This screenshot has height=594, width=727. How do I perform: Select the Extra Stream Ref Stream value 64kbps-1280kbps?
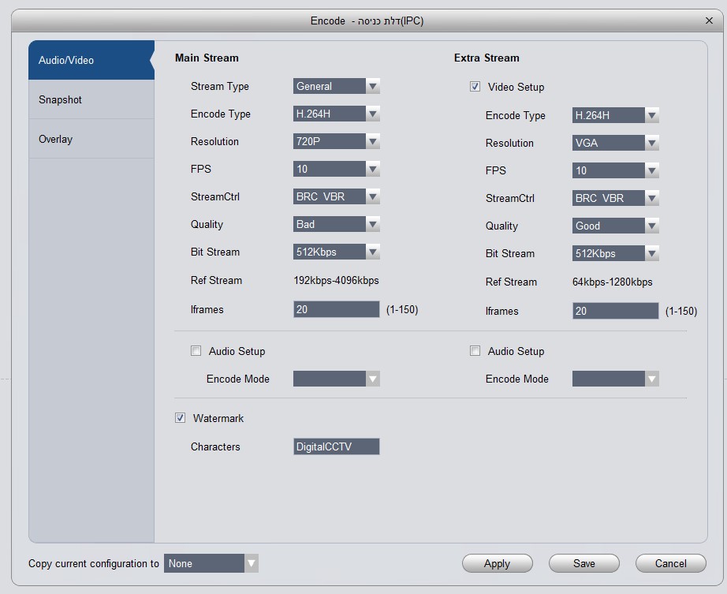pyautogui.click(x=612, y=282)
